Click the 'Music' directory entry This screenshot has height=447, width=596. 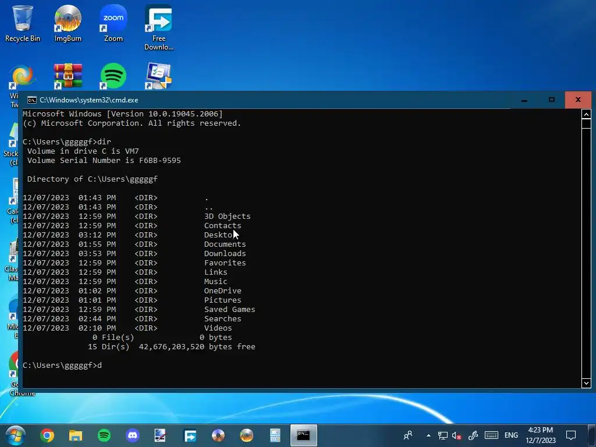[x=215, y=281]
